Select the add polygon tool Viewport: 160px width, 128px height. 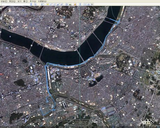click(51, 5)
